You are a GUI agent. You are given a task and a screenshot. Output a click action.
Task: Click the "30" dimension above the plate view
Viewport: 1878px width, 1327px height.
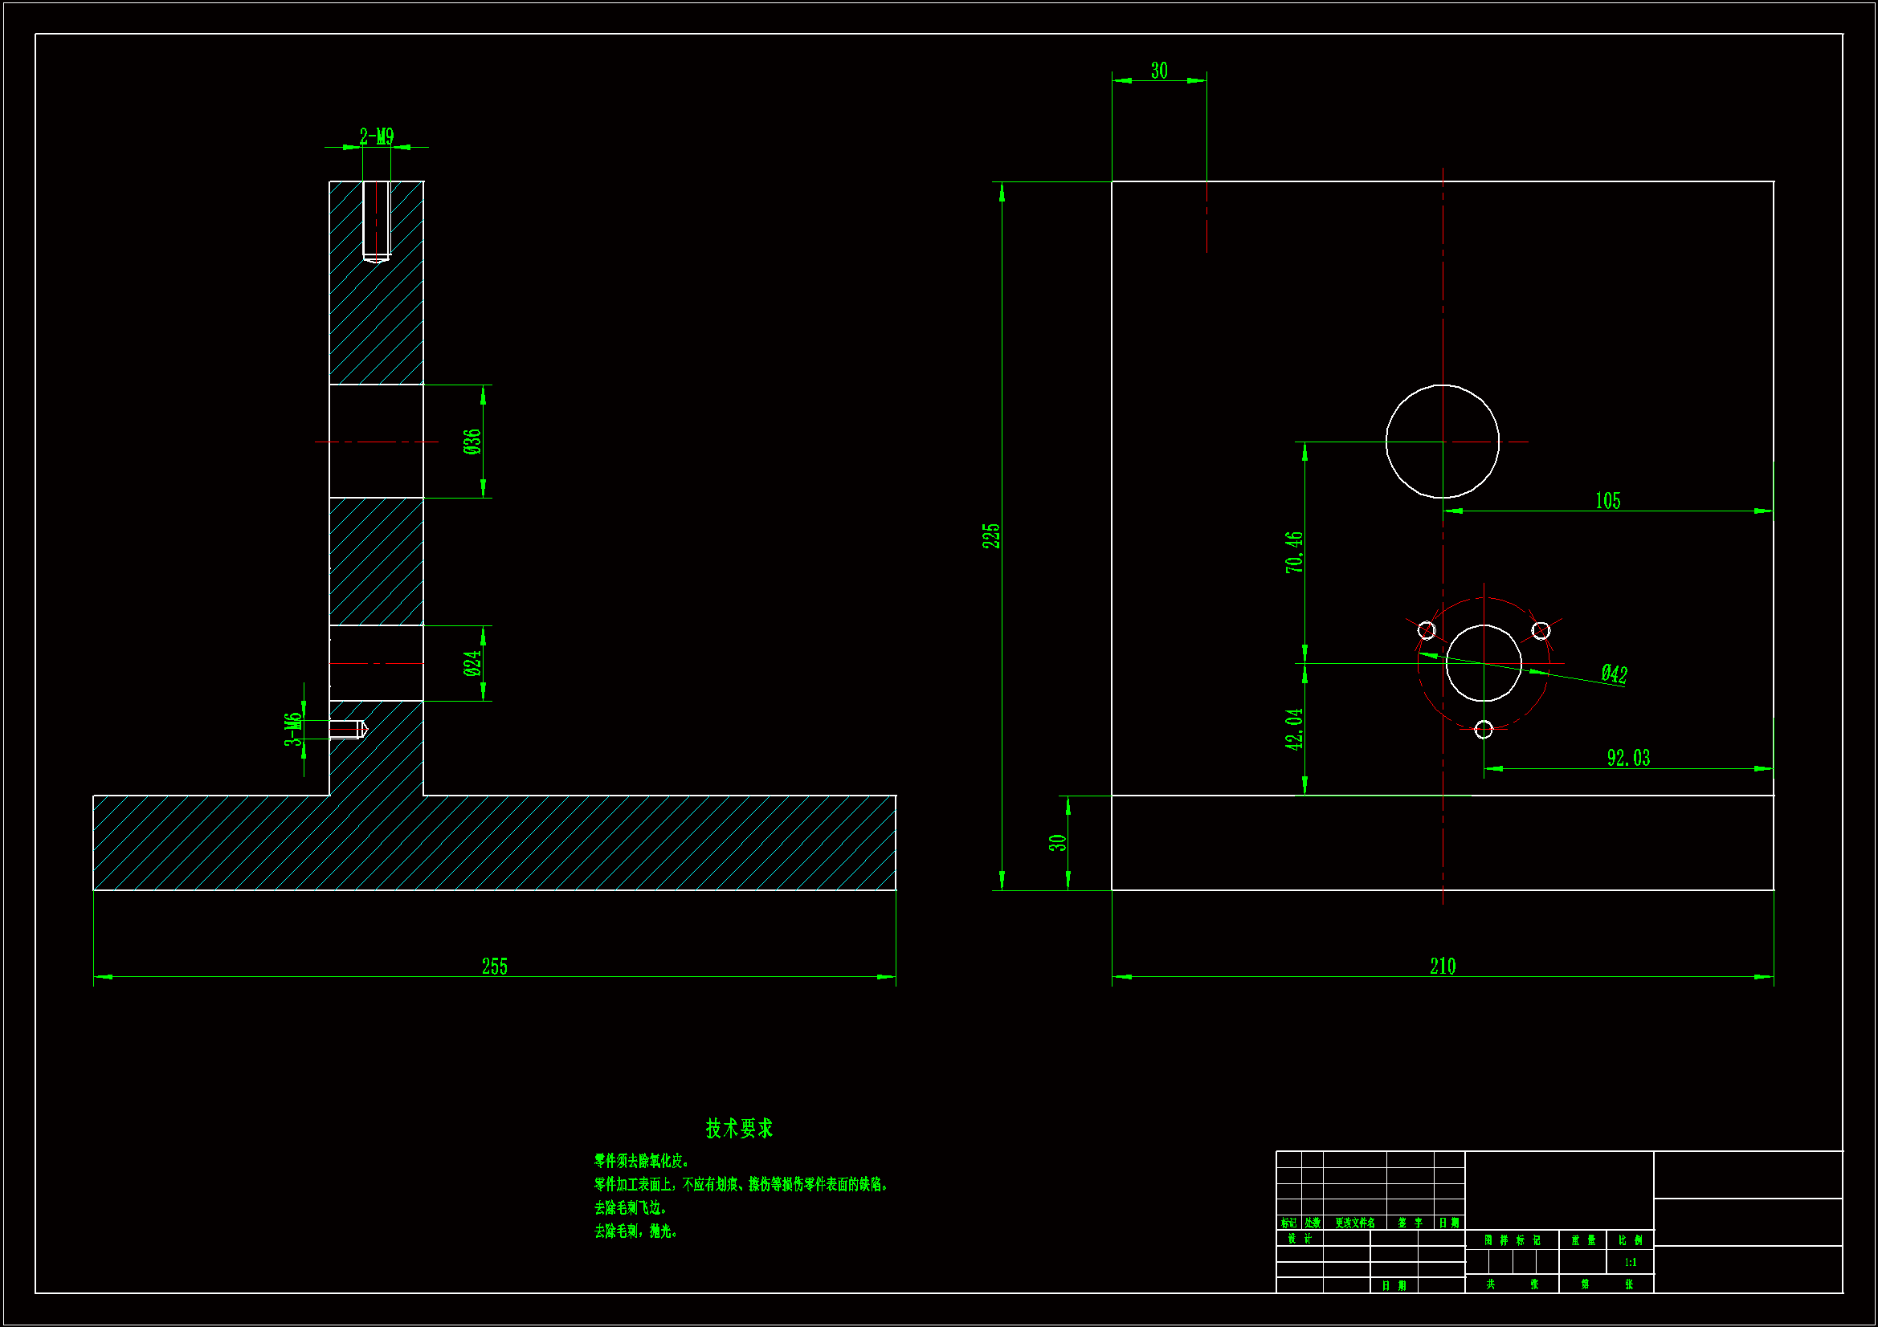tap(1159, 71)
